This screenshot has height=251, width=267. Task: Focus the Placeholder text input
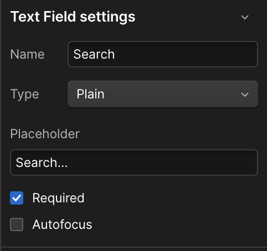[134, 163]
